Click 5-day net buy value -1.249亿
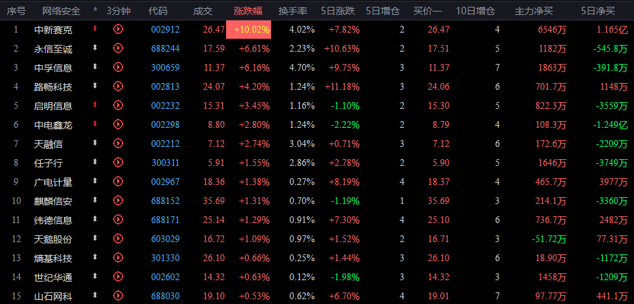Screen dimensions: 634x304 [611, 124]
